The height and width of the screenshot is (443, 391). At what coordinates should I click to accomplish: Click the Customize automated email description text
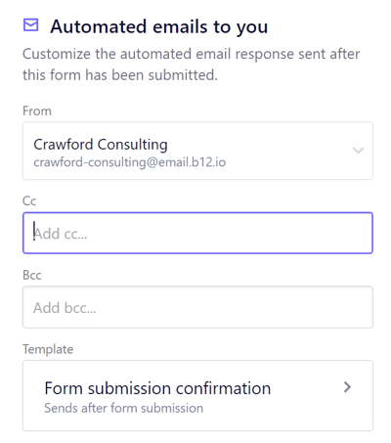(x=191, y=65)
